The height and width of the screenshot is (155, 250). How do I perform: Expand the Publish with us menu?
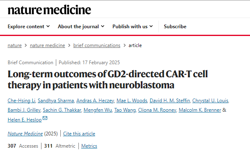[133, 27]
